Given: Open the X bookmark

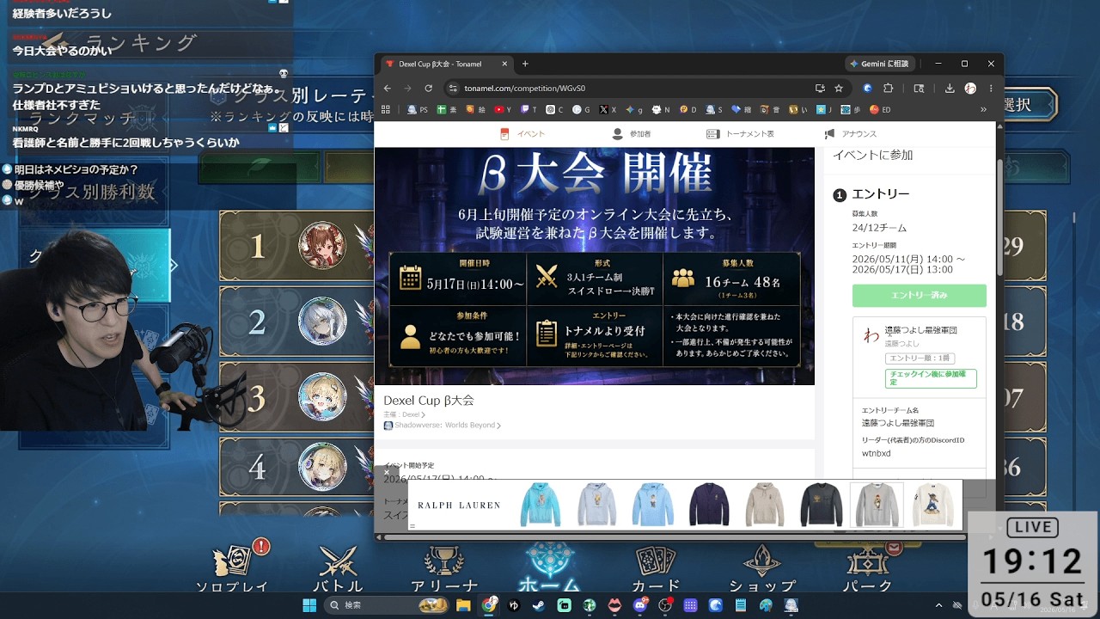Looking at the screenshot, I should [608, 109].
